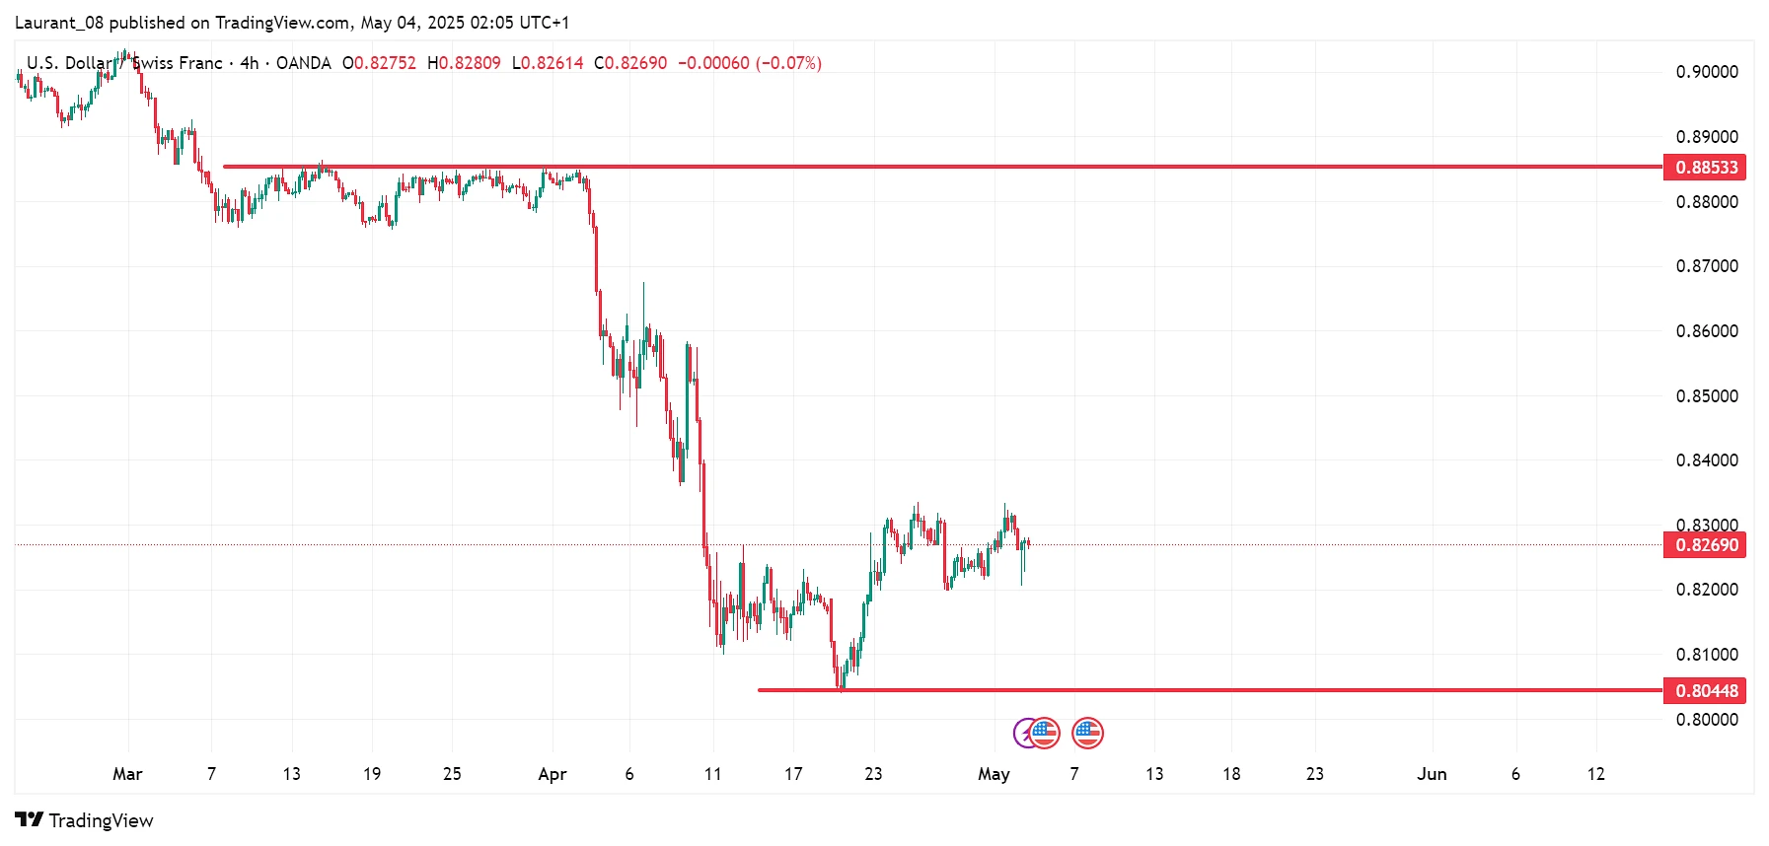Click the Mar label on the time axis

point(127,774)
